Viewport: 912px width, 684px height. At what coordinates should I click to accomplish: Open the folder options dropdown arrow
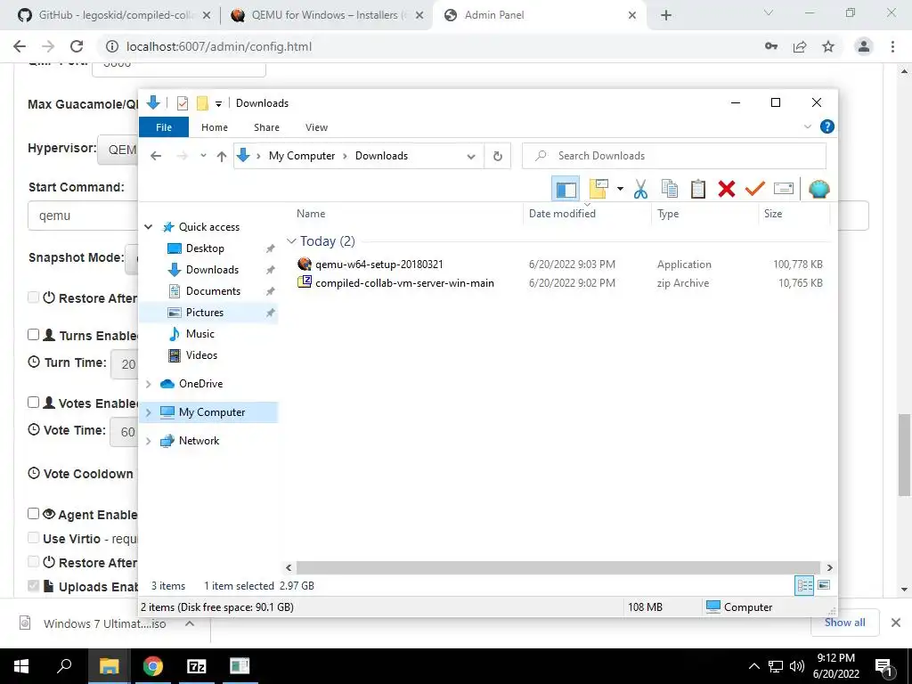pos(620,189)
